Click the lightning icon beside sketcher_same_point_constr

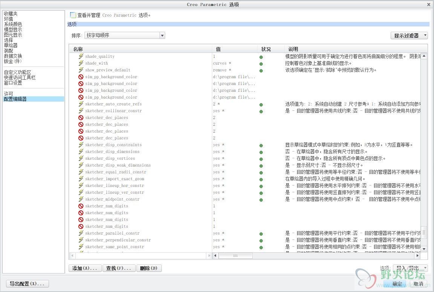(x=81, y=247)
